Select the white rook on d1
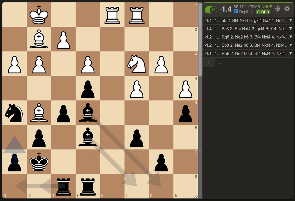This screenshot has height=201, width=295. point(112,15)
